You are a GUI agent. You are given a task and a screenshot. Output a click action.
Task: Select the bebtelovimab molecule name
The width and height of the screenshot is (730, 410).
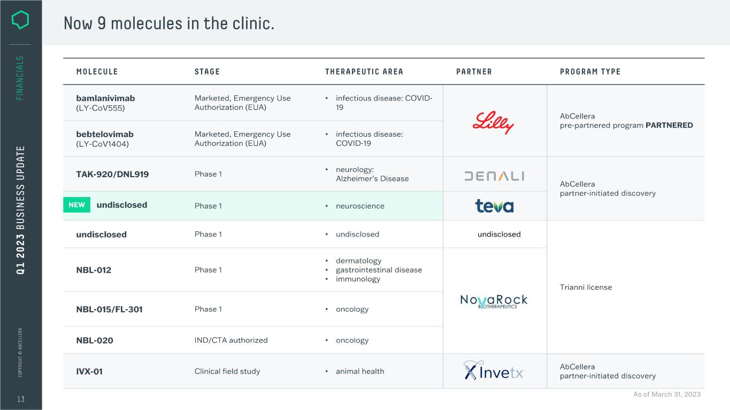click(x=105, y=134)
